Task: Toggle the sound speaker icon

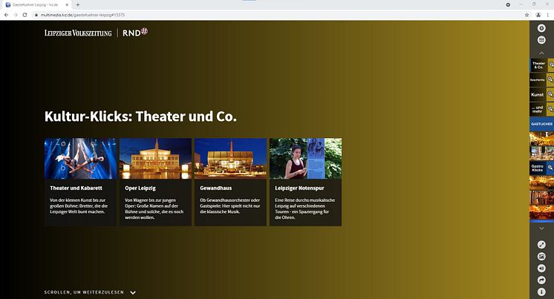Action: click(541, 269)
